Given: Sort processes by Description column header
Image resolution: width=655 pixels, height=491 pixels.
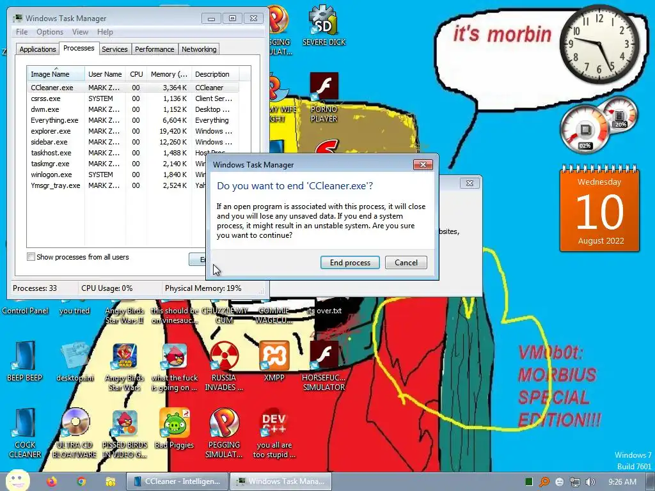Looking at the screenshot, I should tap(215, 74).
